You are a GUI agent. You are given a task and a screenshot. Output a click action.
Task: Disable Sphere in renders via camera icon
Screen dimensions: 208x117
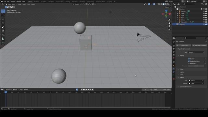point(206,20)
